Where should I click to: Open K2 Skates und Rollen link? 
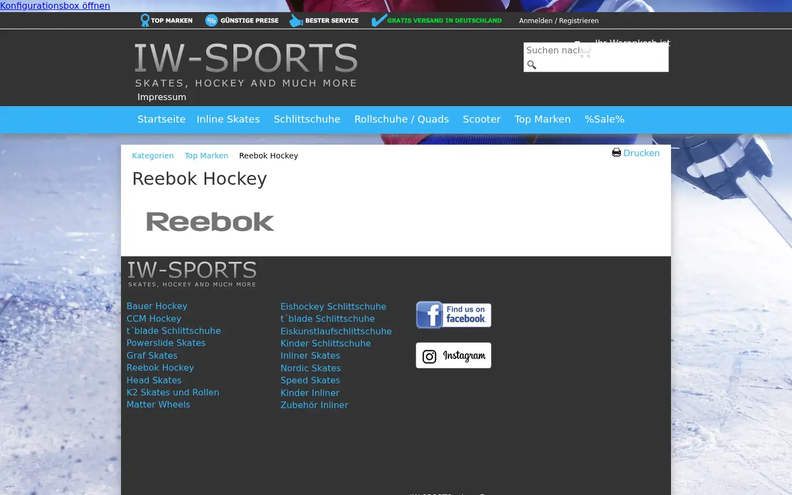point(173,392)
